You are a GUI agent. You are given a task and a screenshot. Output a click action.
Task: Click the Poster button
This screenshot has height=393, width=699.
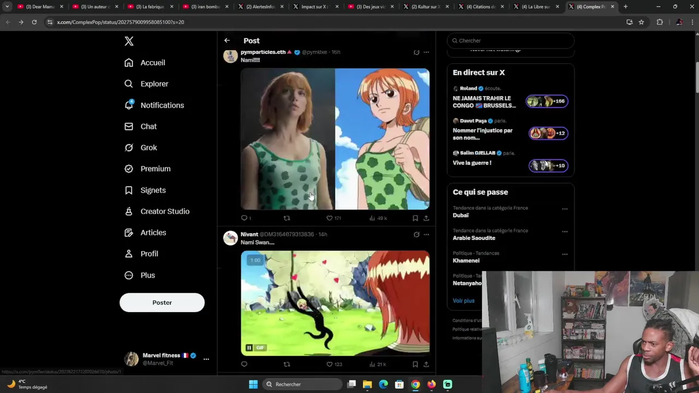click(x=162, y=302)
